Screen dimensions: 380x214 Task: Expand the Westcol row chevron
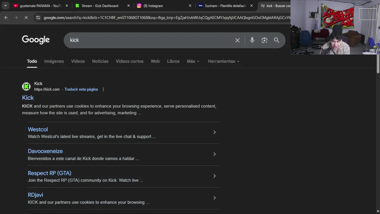214,132
